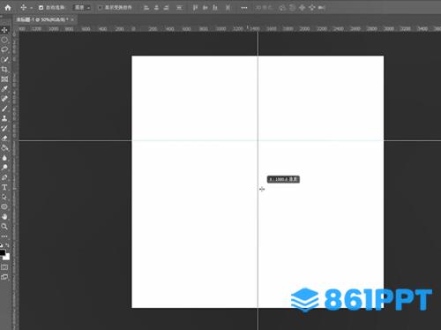Click the black foreground color swatch

coord(3,252)
